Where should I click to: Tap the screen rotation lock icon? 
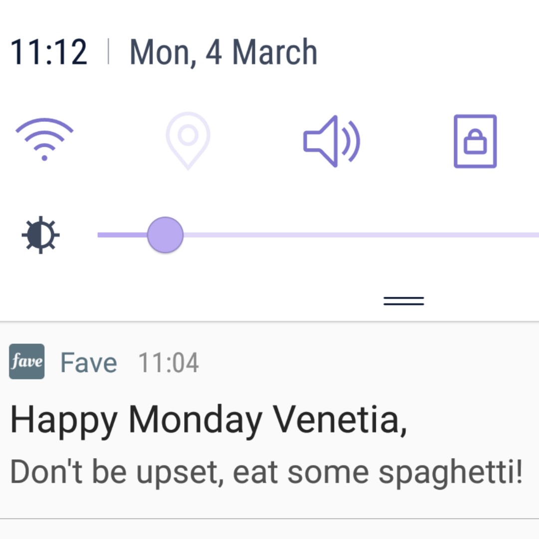point(475,141)
